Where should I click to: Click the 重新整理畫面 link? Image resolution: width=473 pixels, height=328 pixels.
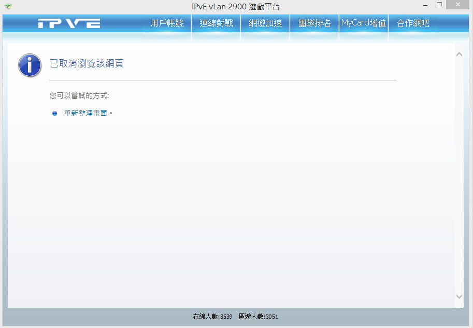[x=85, y=113]
